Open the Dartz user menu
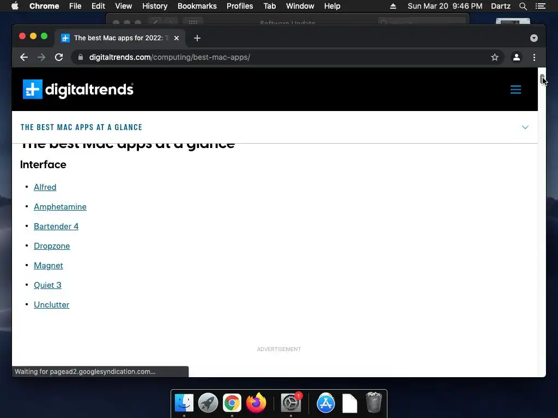 coord(501,6)
